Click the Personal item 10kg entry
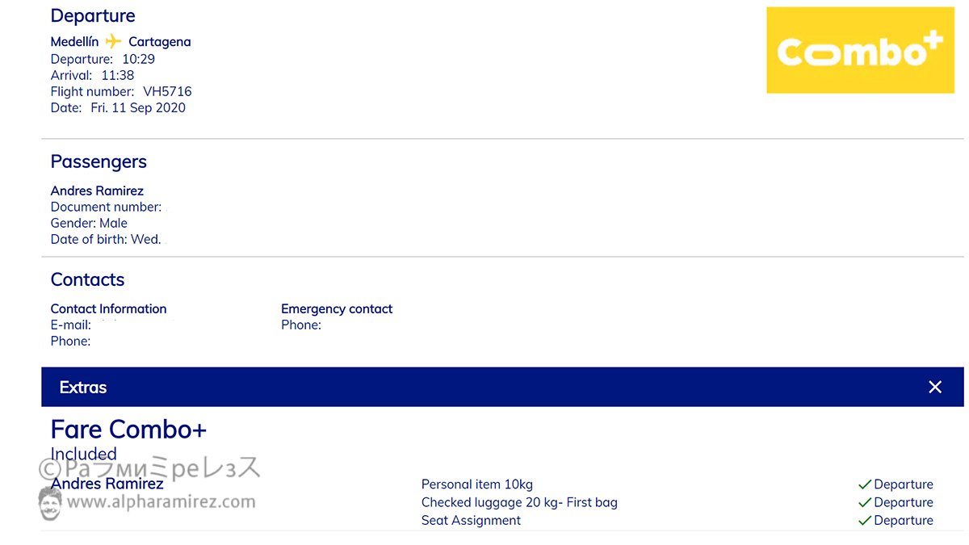 tap(476, 484)
